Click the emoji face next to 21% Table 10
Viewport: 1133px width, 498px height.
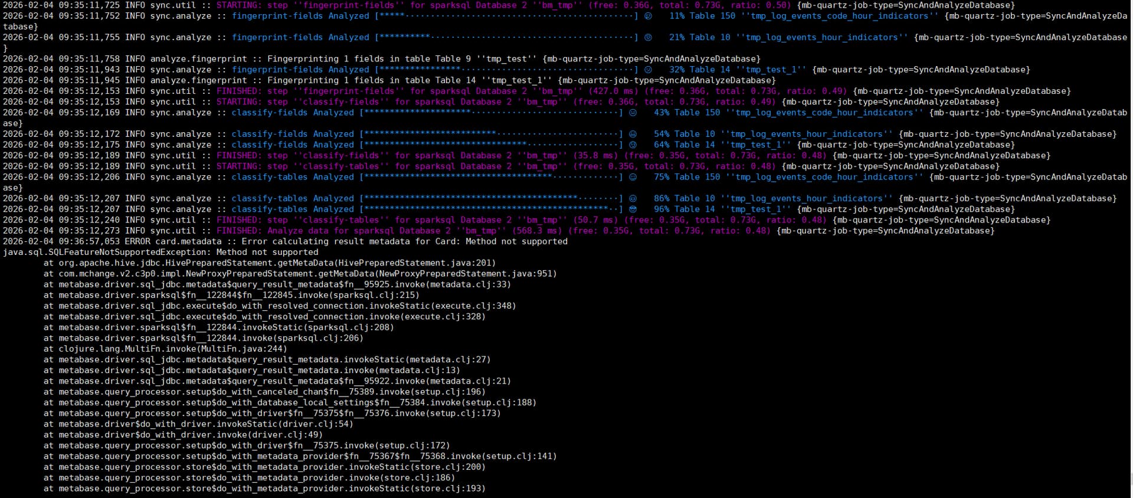tap(648, 37)
